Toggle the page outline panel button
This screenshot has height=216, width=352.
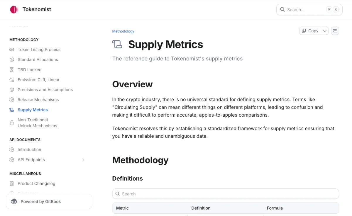coord(335,31)
